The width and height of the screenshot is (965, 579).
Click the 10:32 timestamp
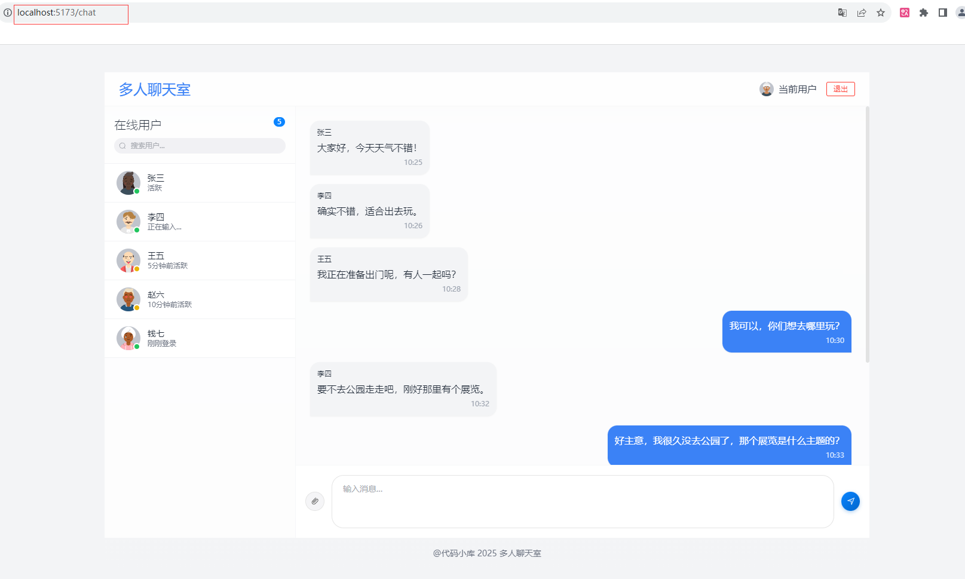480,404
